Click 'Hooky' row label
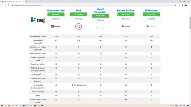The height and width of the screenshot is (107, 191). pyautogui.click(x=38, y=96)
